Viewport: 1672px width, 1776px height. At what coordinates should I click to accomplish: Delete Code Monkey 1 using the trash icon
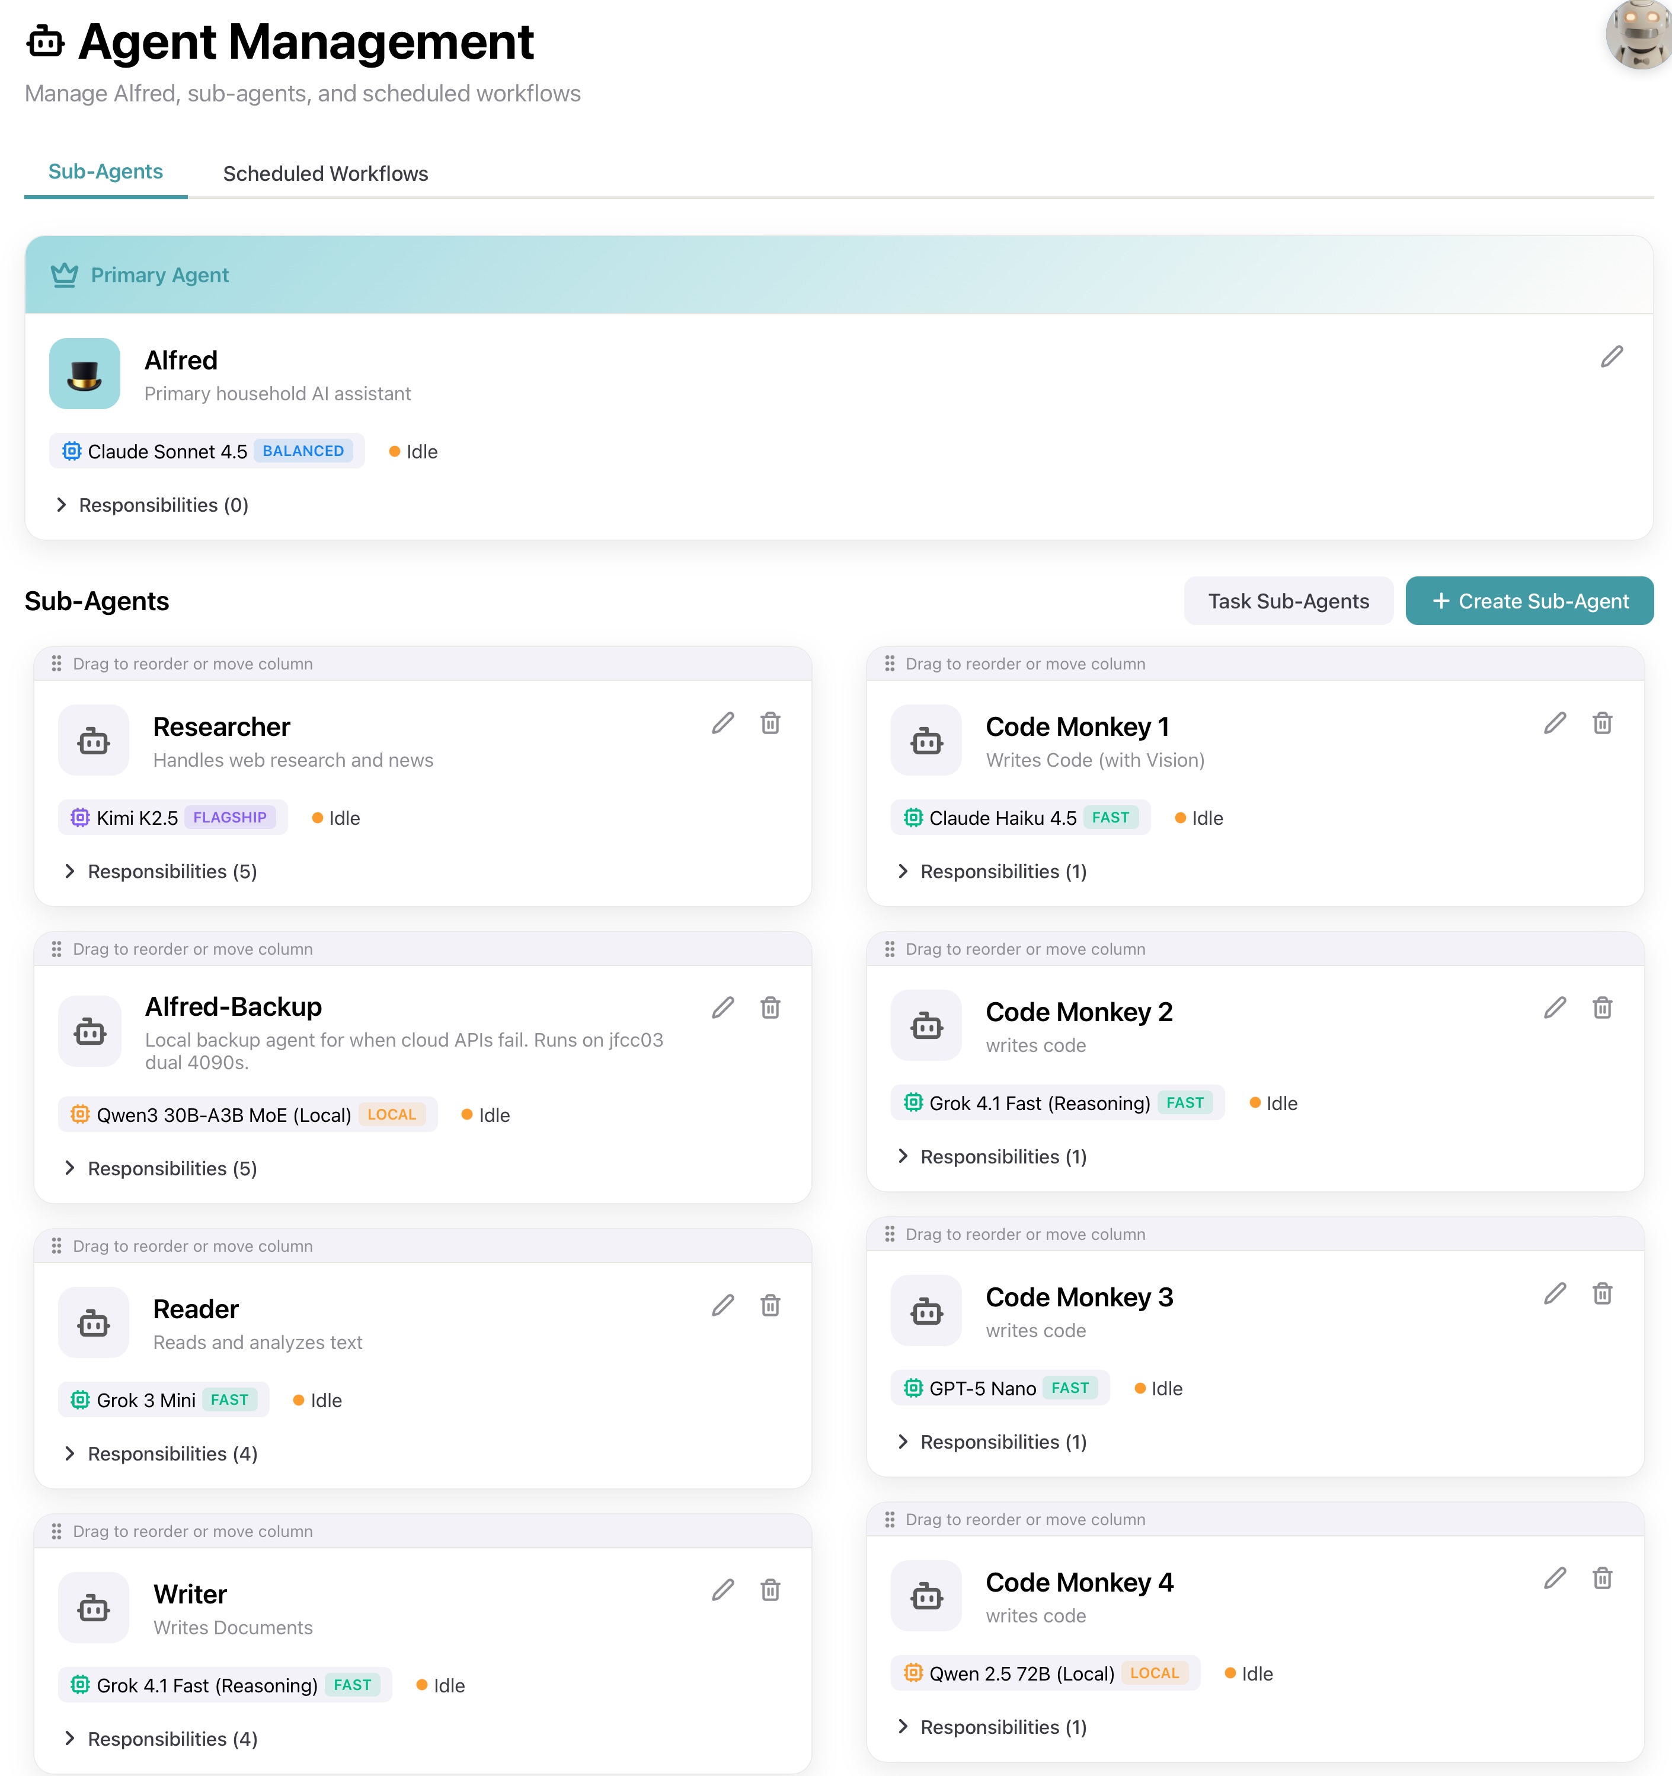click(1603, 723)
